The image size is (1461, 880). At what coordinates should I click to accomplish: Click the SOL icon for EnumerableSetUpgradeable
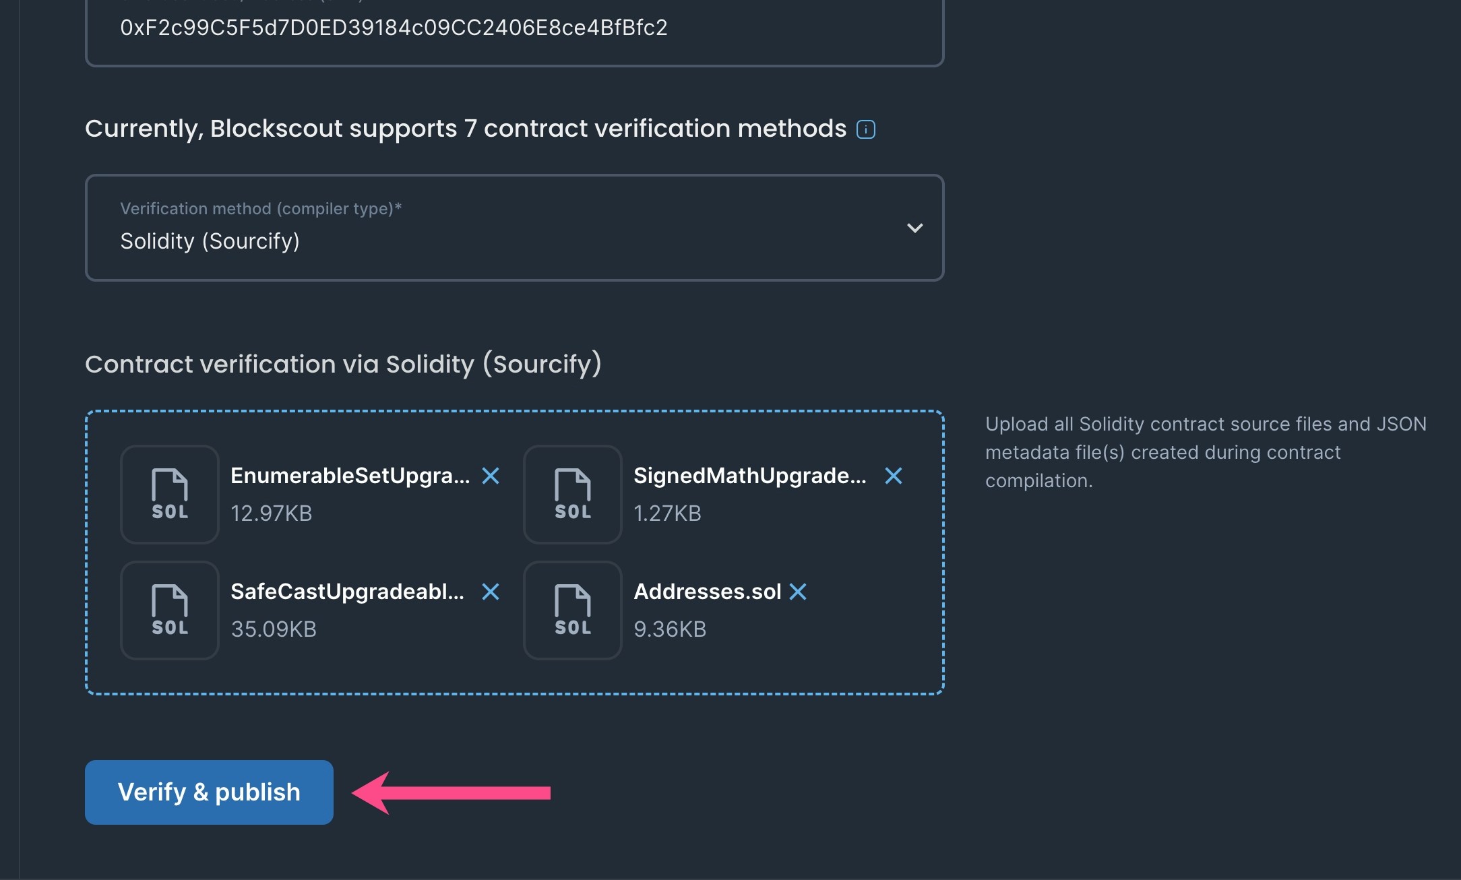click(170, 495)
